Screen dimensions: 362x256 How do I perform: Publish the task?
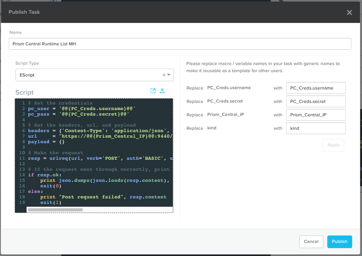pyautogui.click(x=339, y=241)
